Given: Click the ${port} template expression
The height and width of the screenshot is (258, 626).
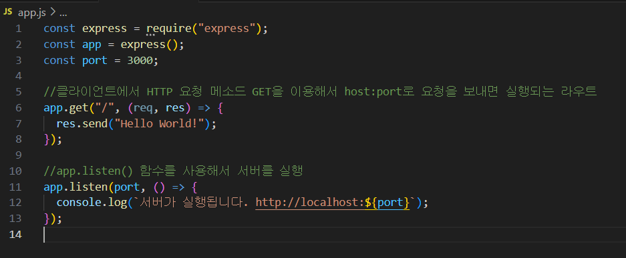Looking at the screenshot, I should click(x=387, y=203).
